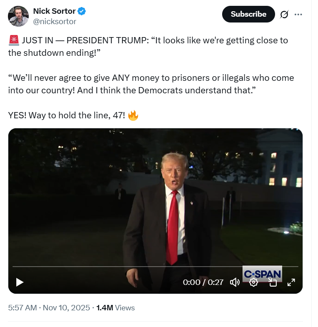Open the @nicksortor handle link

tap(55, 22)
